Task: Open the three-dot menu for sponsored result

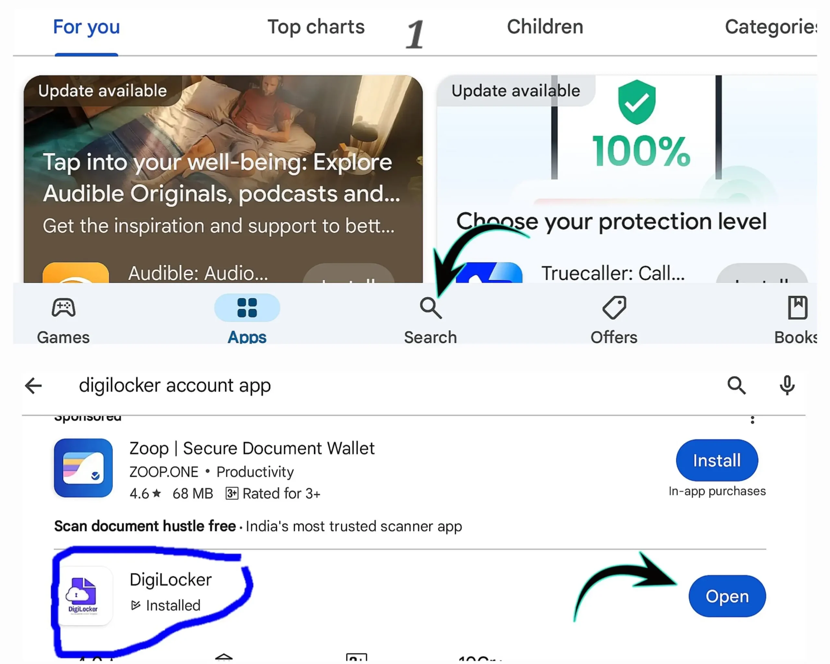Action: click(752, 420)
